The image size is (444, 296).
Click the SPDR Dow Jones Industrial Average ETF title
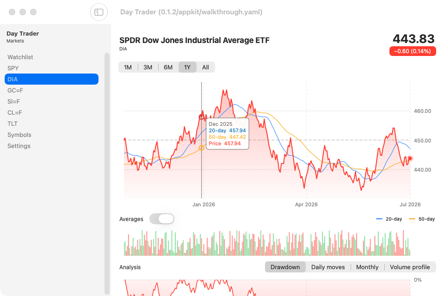194,41
